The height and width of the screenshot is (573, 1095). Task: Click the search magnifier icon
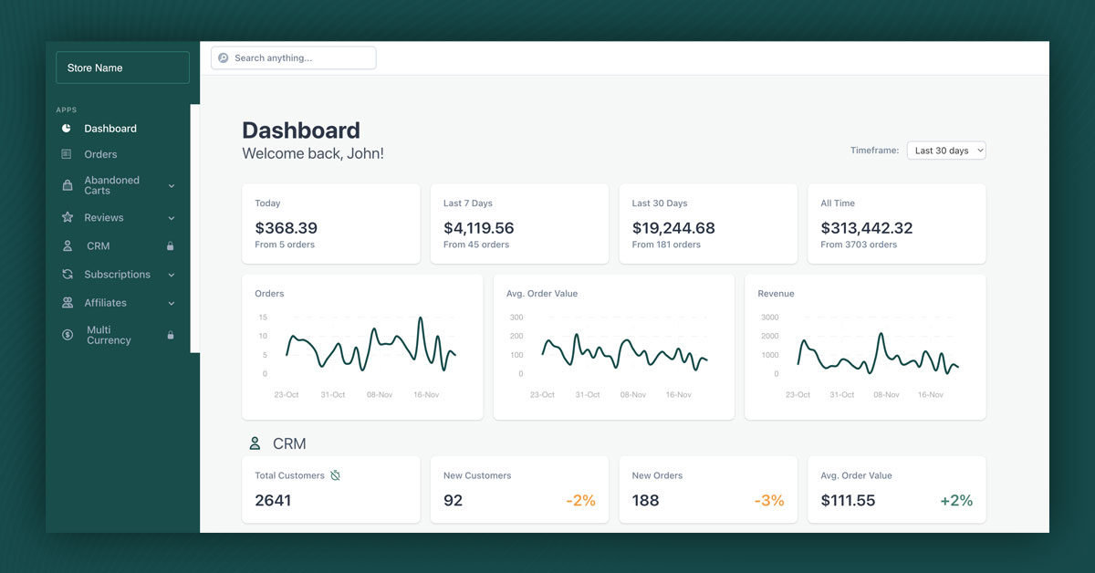[224, 57]
